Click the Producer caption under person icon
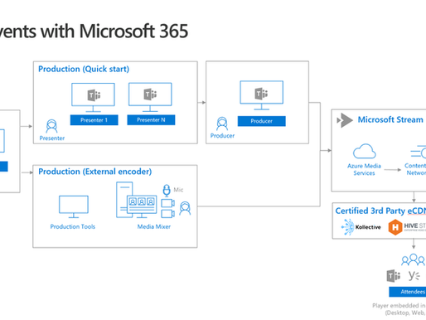Viewport: 426px width, 320px height. tap(222, 136)
